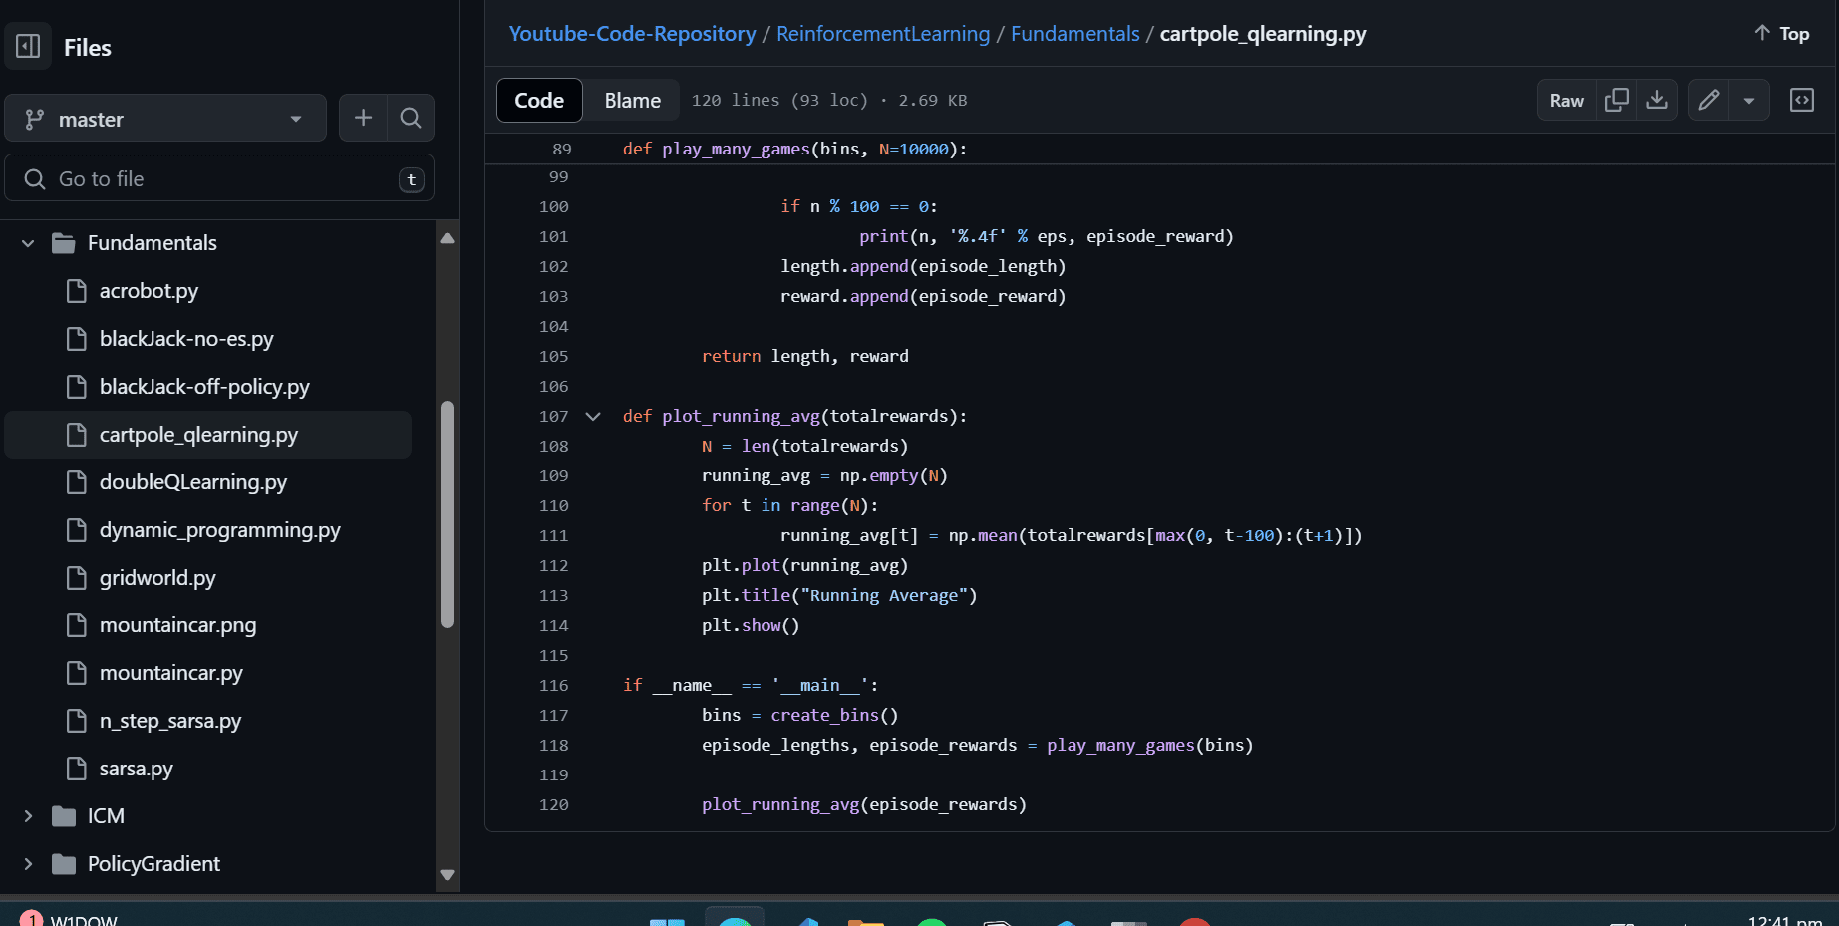The width and height of the screenshot is (1839, 926).
Task: Select cartpole_qlearning.py in file tree
Action: [x=208, y=435]
